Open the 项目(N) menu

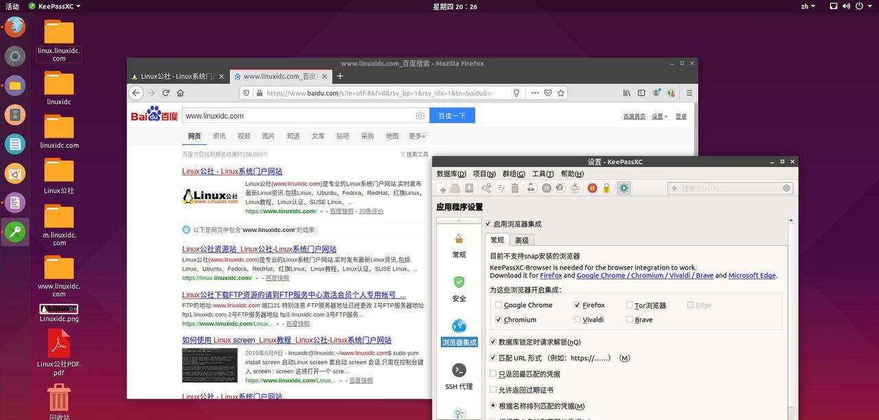[x=484, y=174]
